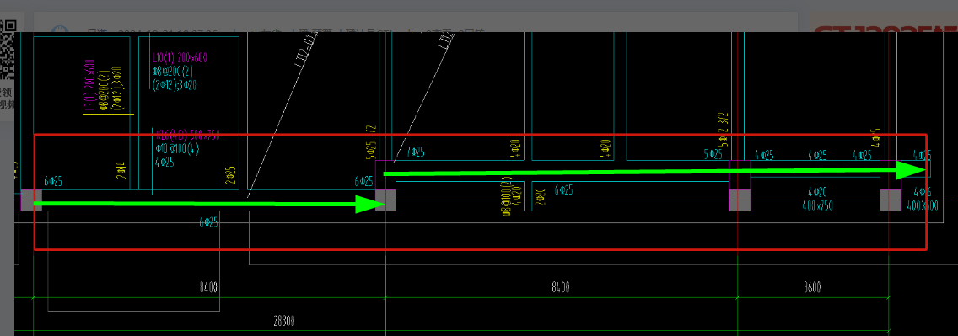Select the 3600 span dimension text
The width and height of the screenshot is (958, 336).
(x=812, y=287)
